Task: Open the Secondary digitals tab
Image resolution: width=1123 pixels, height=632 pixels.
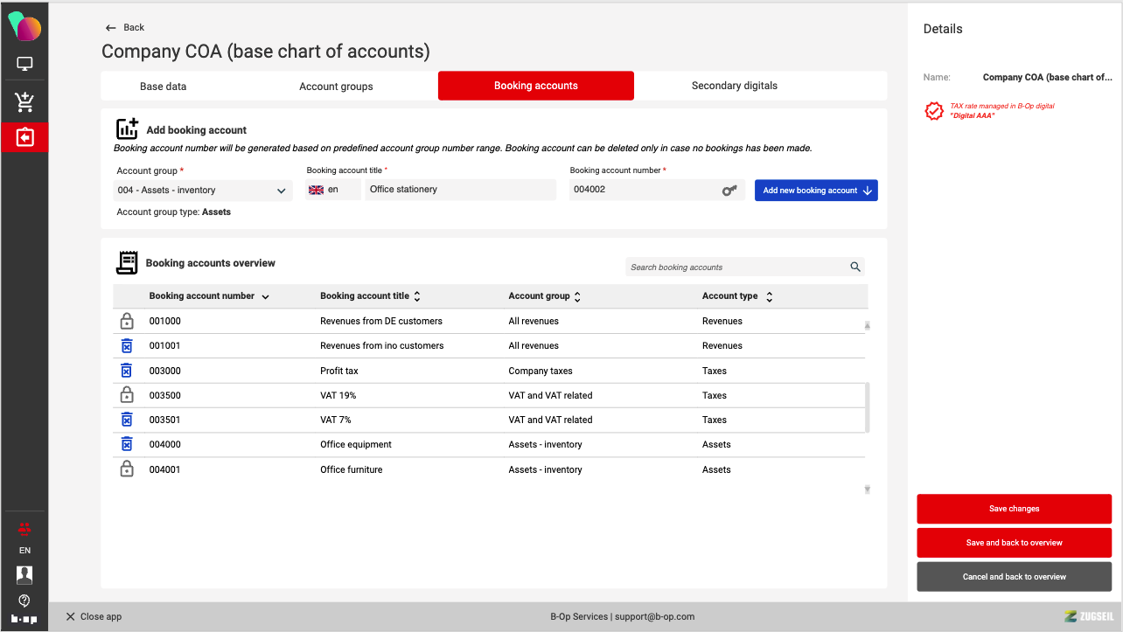Action: [x=734, y=86]
